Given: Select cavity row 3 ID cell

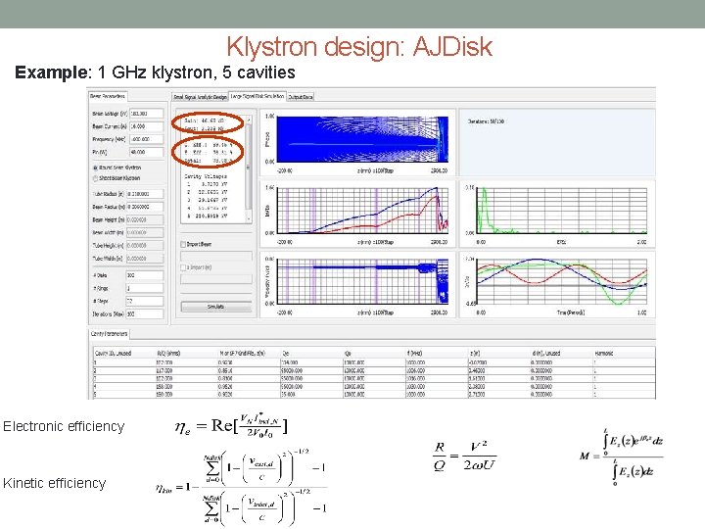Looking at the screenshot, I should point(124,379).
